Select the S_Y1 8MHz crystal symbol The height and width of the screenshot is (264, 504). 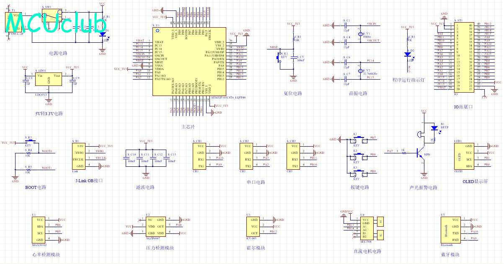[x=360, y=35]
